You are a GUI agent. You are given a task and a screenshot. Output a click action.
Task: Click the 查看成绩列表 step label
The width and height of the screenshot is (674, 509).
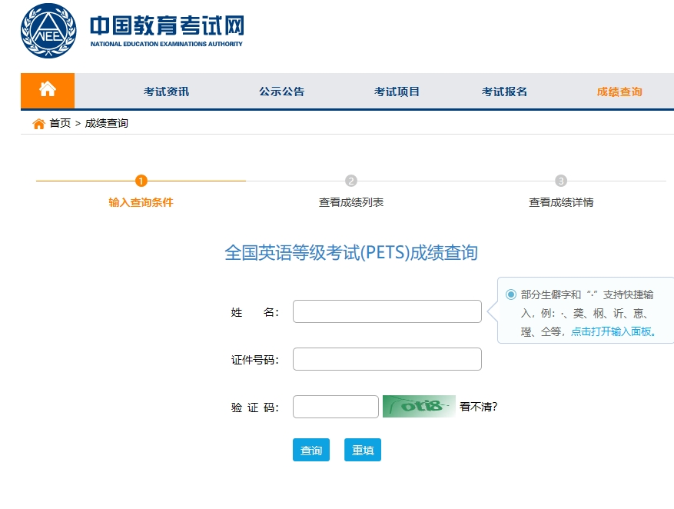(351, 202)
